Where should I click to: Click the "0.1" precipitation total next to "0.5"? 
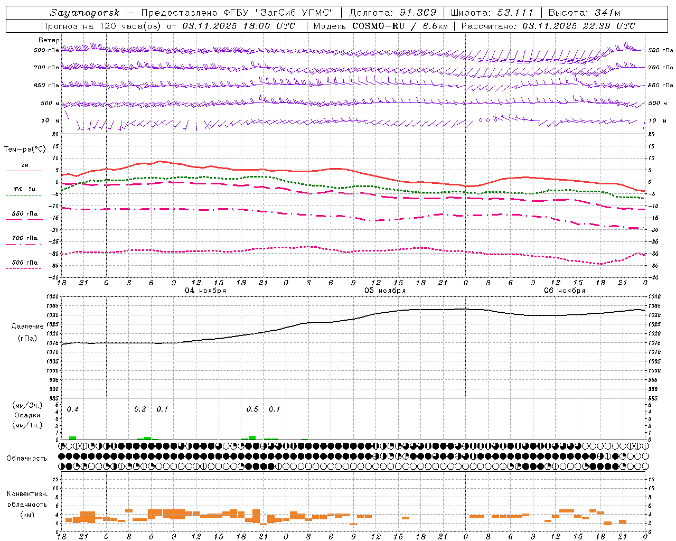(275, 409)
